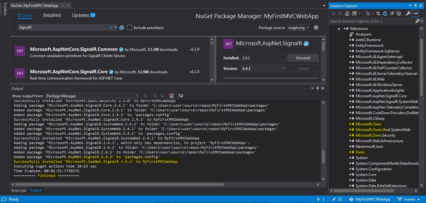
Task: Open NuGet package manager options gear
Action: point(316,27)
